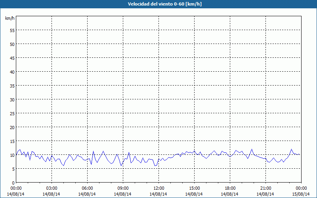Click the 10 value on the y-axis
Viewport: 317px width, 198px height.
coord(12,155)
